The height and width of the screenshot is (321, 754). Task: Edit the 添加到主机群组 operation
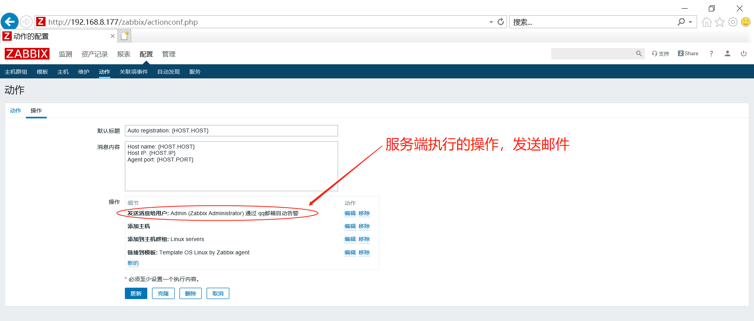(x=350, y=239)
